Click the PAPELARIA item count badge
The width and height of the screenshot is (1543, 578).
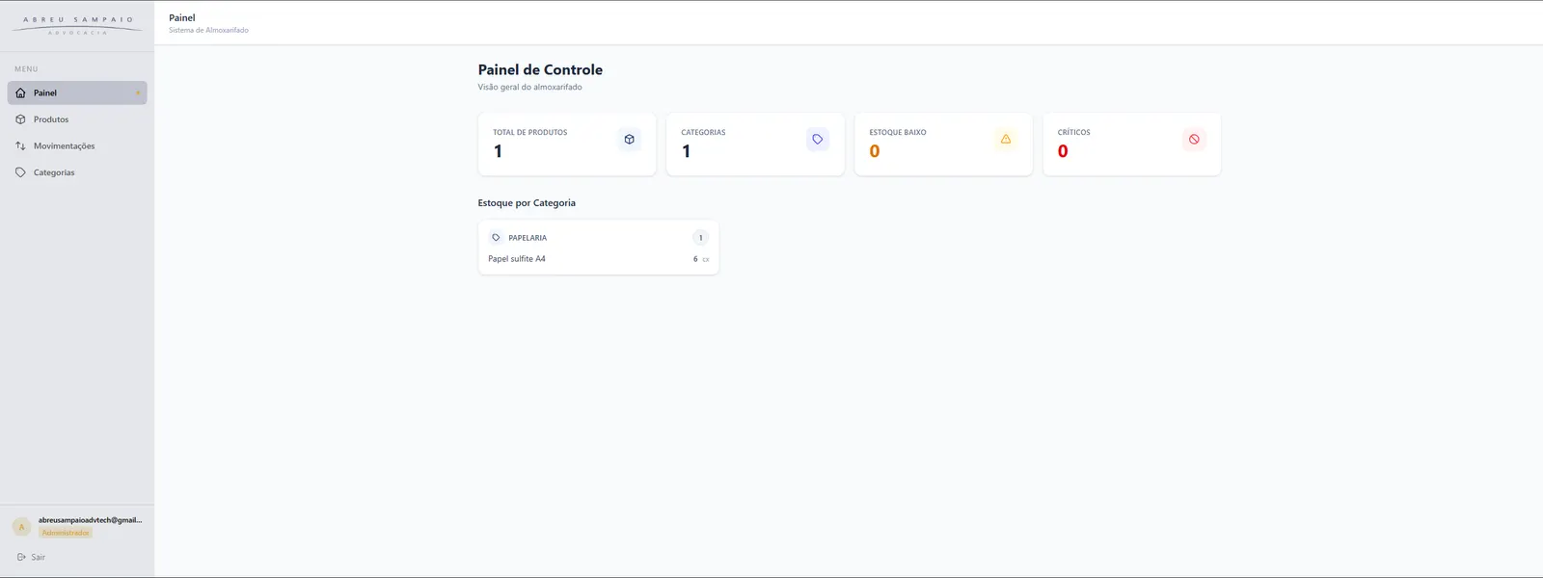[700, 238]
